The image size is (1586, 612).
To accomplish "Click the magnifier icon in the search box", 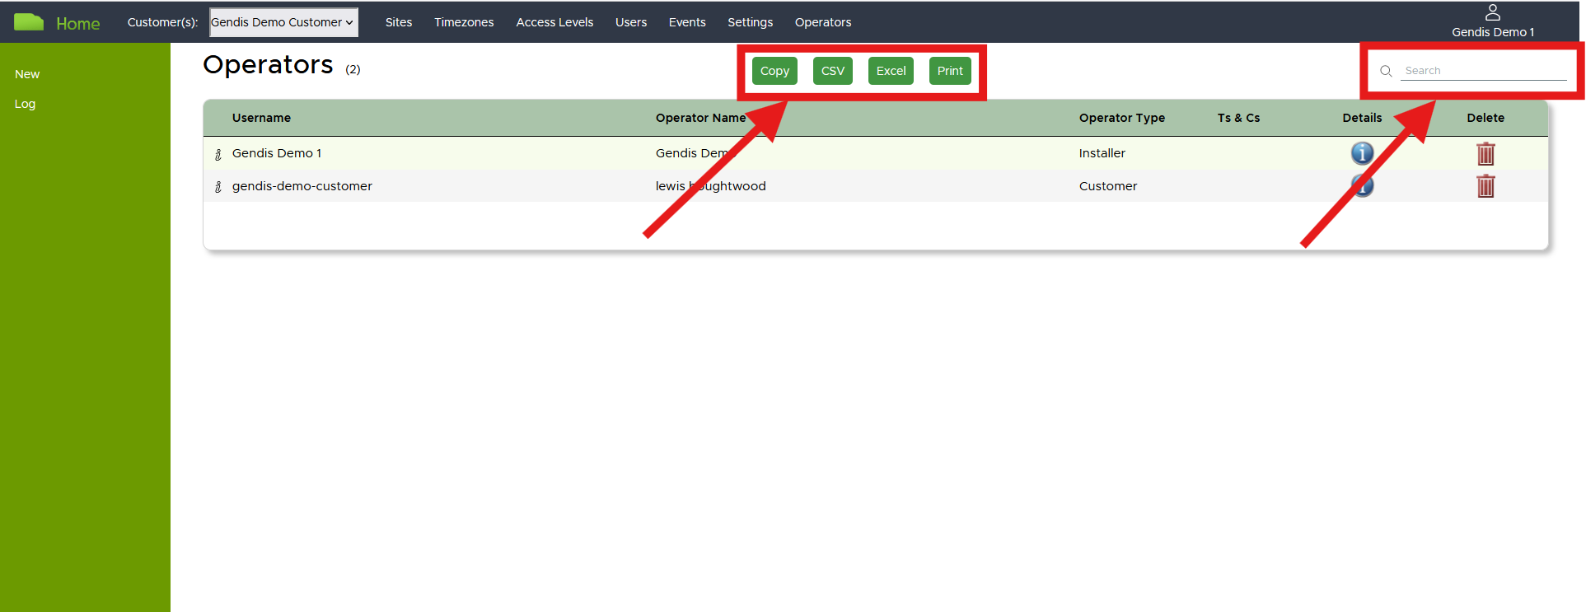I will pos(1386,71).
